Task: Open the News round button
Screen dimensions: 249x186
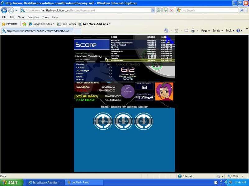Action: (123, 121)
